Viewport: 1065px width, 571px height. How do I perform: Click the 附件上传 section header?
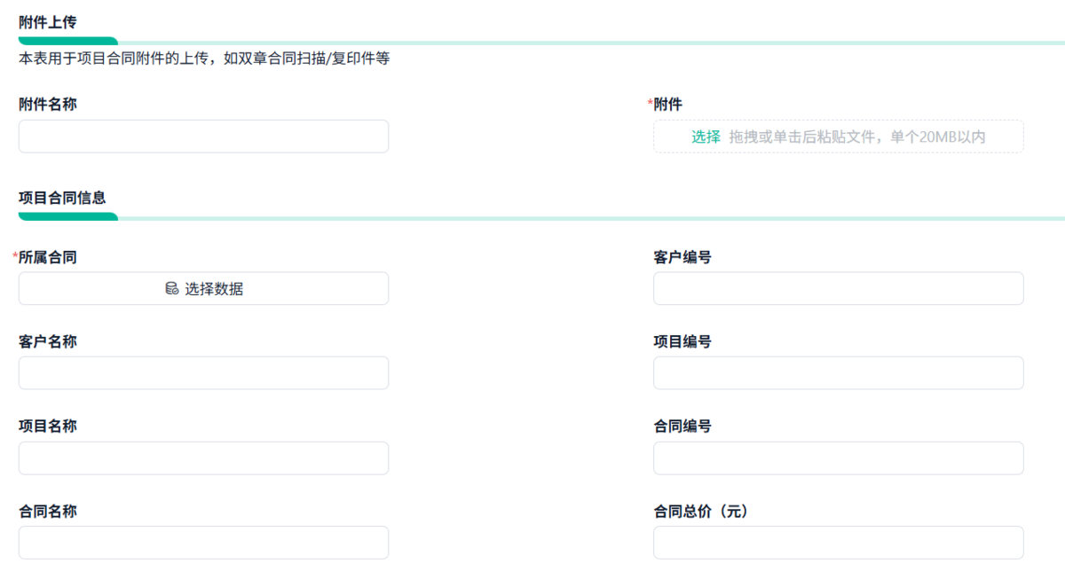(x=48, y=22)
